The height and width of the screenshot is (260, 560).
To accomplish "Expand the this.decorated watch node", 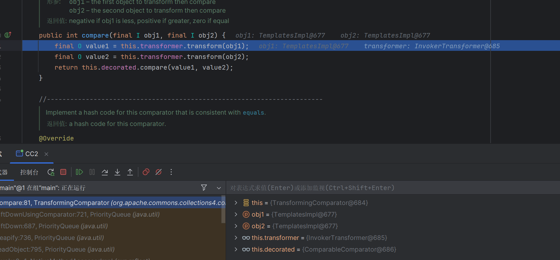I will pyautogui.click(x=236, y=249).
